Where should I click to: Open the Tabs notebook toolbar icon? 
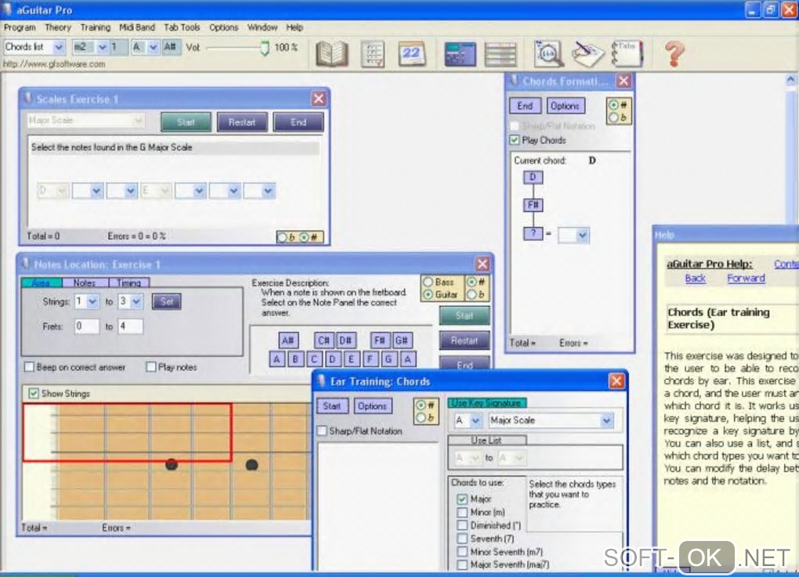tap(627, 53)
